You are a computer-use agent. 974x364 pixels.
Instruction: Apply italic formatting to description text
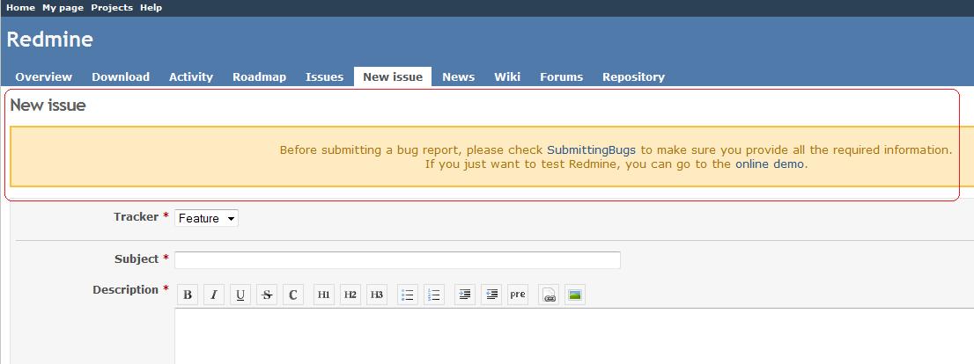[214, 295]
